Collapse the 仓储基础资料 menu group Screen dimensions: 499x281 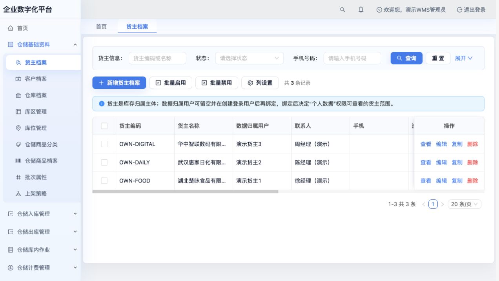[x=75, y=45]
